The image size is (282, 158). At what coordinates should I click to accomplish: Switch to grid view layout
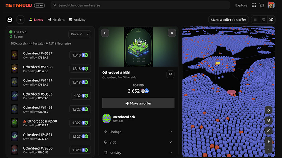coord(263,20)
